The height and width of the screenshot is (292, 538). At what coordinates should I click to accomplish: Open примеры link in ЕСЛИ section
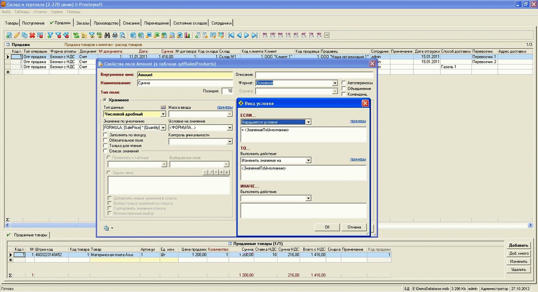[x=358, y=121]
